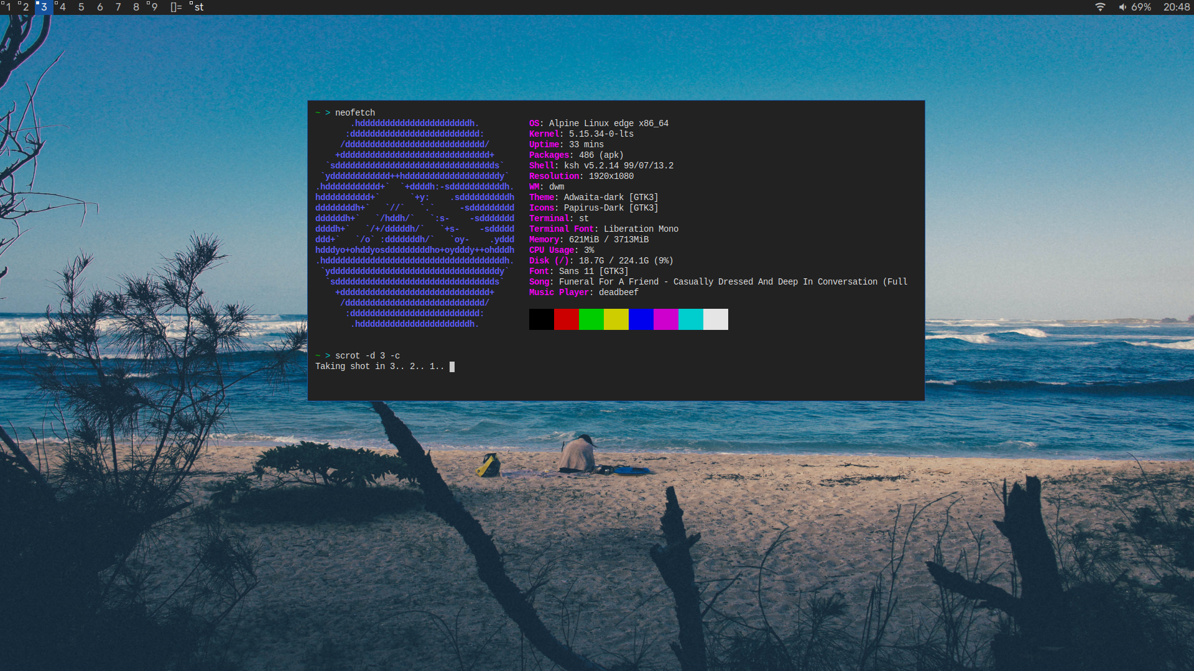This screenshot has width=1194, height=671.
Task: Switch to dwm tag 9
Action: [154, 7]
